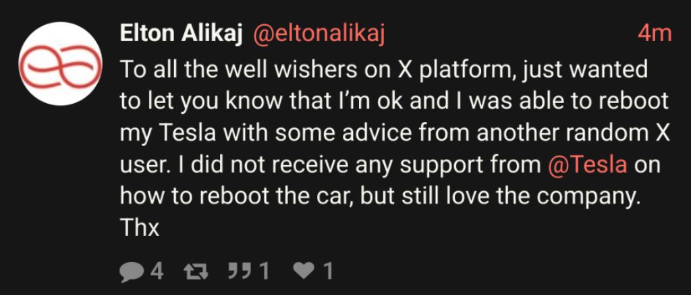The height and width of the screenshot is (295, 691).
Task: Click the red infinity logo in the avatar
Action: [x=59, y=63]
